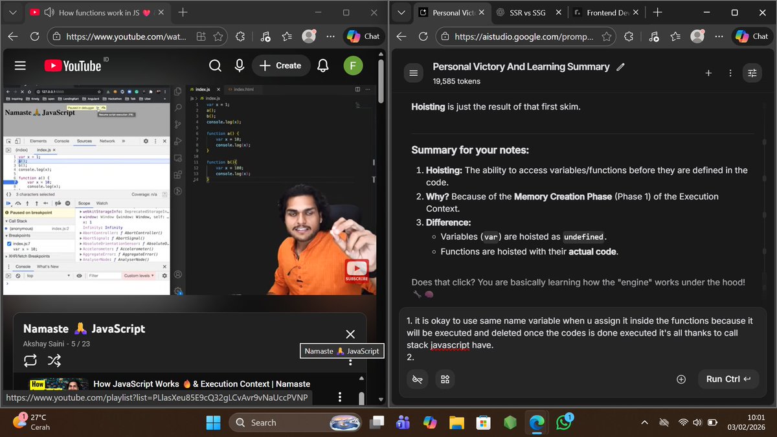Viewport: 777px width, 437px height.
Task: Toggle loop playlist in Namaste JavaScript panel
Action: coord(30,359)
